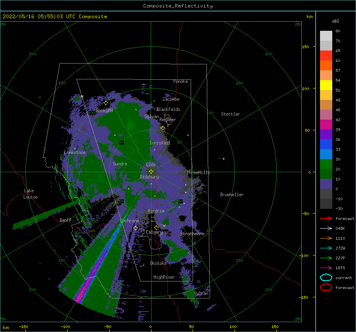The height and width of the screenshot is (332, 356).
Task: Click the Limestone label
Action: click(x=75, y=152)
